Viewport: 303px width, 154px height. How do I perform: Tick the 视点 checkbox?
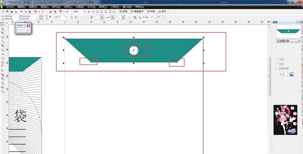click(x=277, y=64)
